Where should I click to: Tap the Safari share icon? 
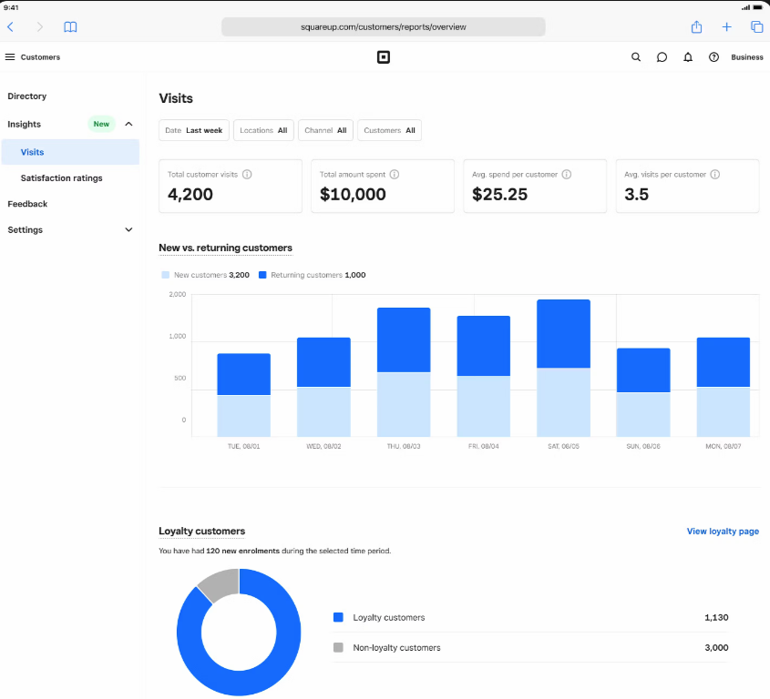(697, 27)
